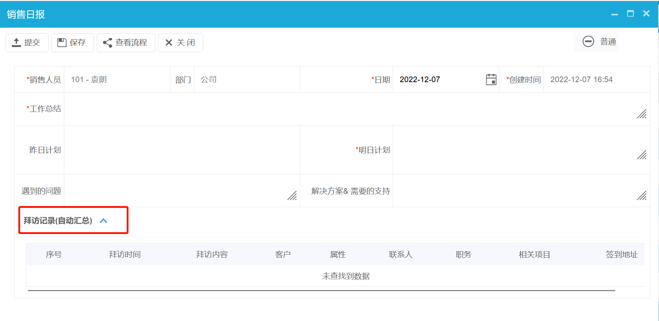Click the 保存 save button
The height and width of the screenshot is (321, 659).
click(x=72, y=43)
